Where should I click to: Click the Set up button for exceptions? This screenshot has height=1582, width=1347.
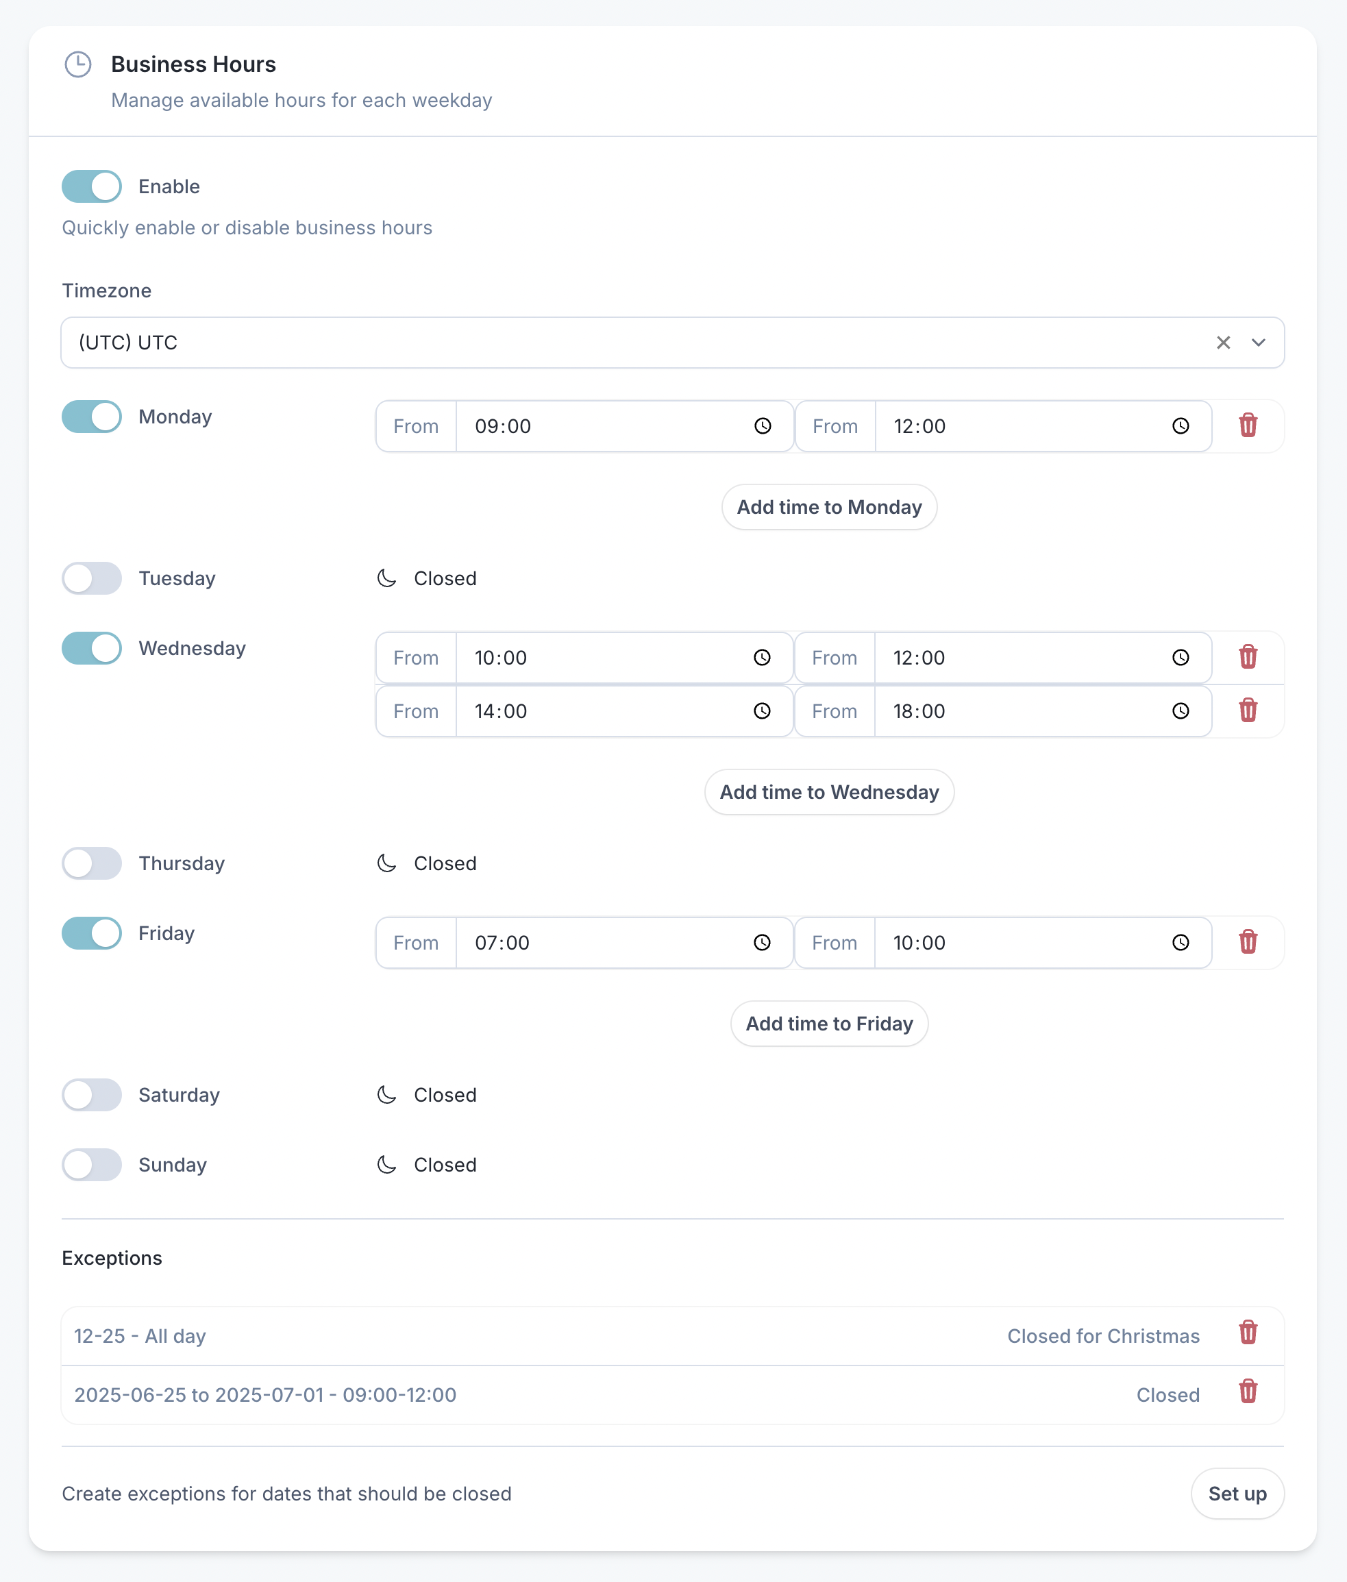(1237, 1494)
